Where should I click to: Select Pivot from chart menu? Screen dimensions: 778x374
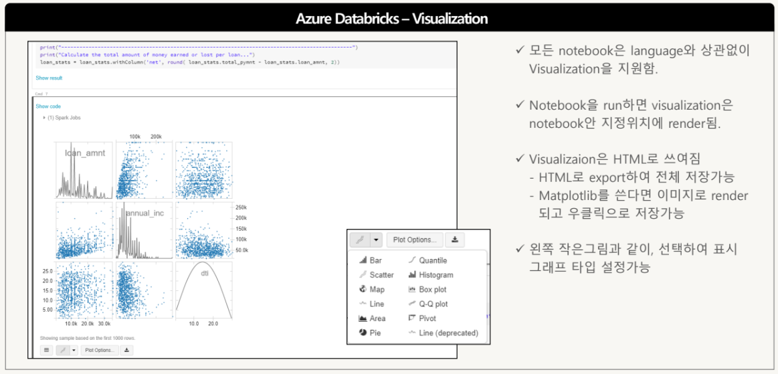pos(422,318)
